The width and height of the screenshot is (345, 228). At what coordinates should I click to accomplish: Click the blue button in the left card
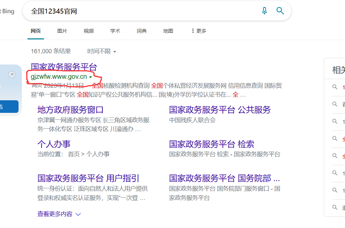pos(9,107)
